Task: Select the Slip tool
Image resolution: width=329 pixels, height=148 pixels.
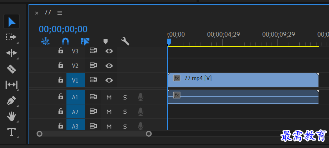Action: tap(11, 85)
